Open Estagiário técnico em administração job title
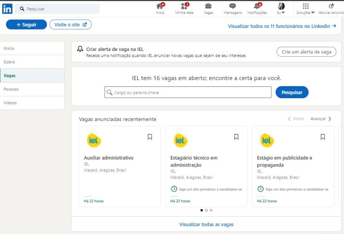The image size is (344, 234). point(194,161)
